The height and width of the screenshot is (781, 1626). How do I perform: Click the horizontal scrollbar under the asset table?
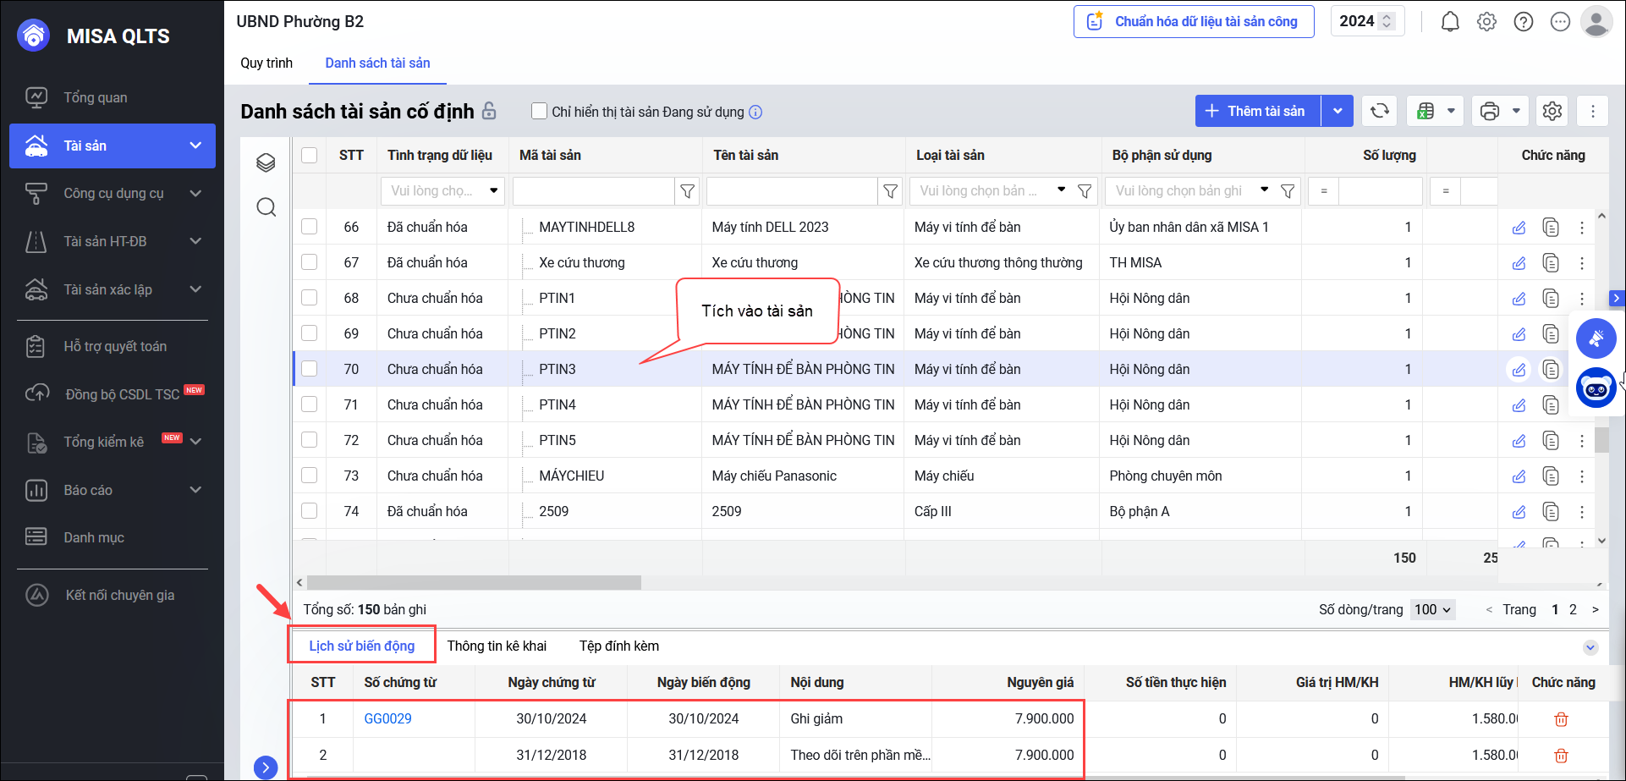click(x=474, y=583)
